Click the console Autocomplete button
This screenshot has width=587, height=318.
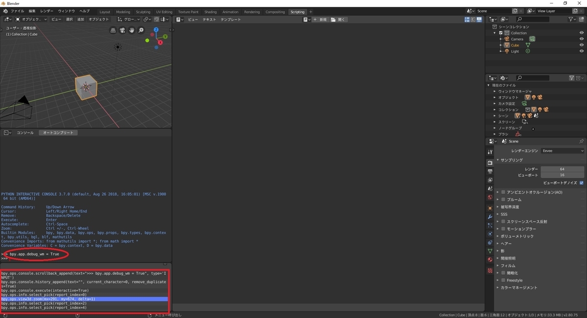pyautogui.click(x=58, y=133)
